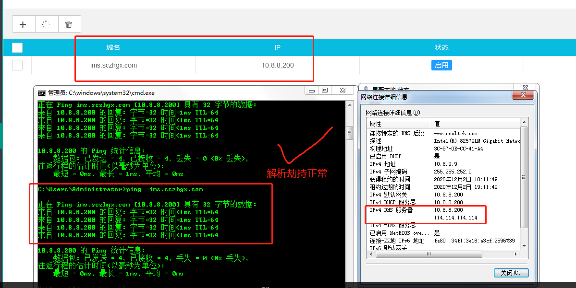The height and width of the screenshot is (288, 576).
Task: Click the cmd.exe icon in console title bar
Action: (42, 92)
